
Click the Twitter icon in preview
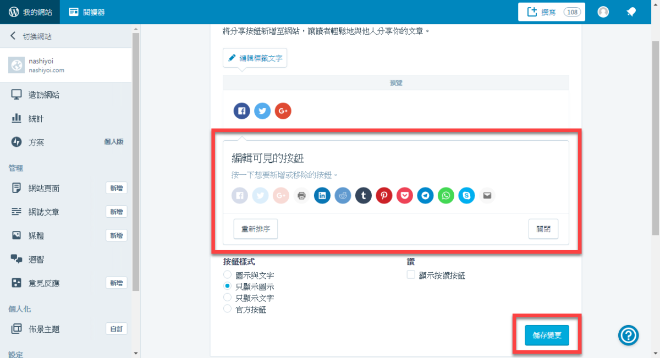(x=262, y=111)
